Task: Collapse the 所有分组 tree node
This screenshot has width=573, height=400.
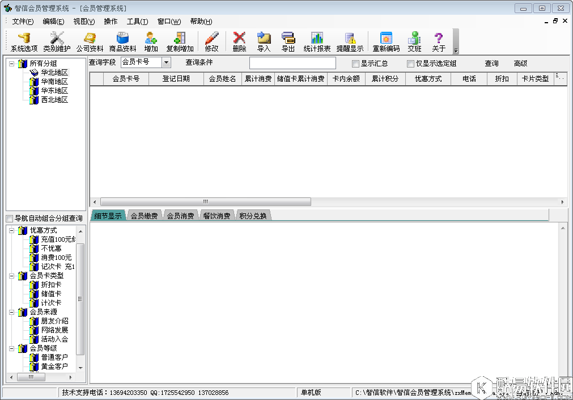Action: pos(11,64)
